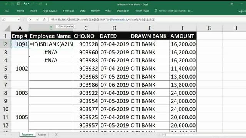
Task: Open the Customize Quick Access Toolbar dropdown
Action: pos(46,4)
